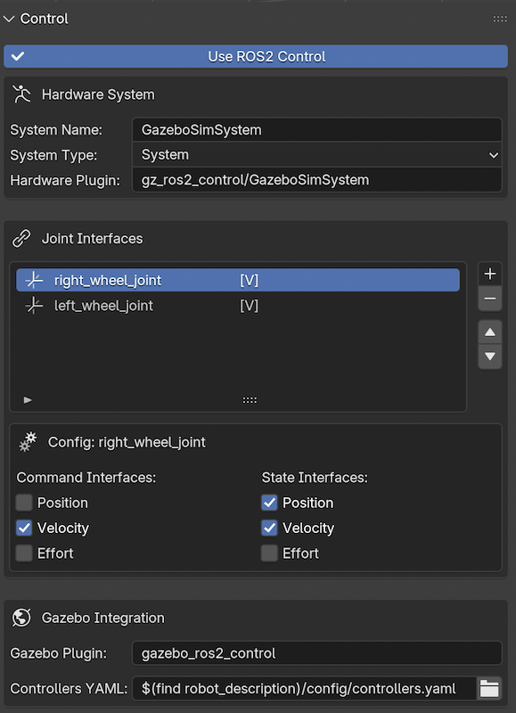Enable the Effort state interface checkbox

click(x=270, y=553)
